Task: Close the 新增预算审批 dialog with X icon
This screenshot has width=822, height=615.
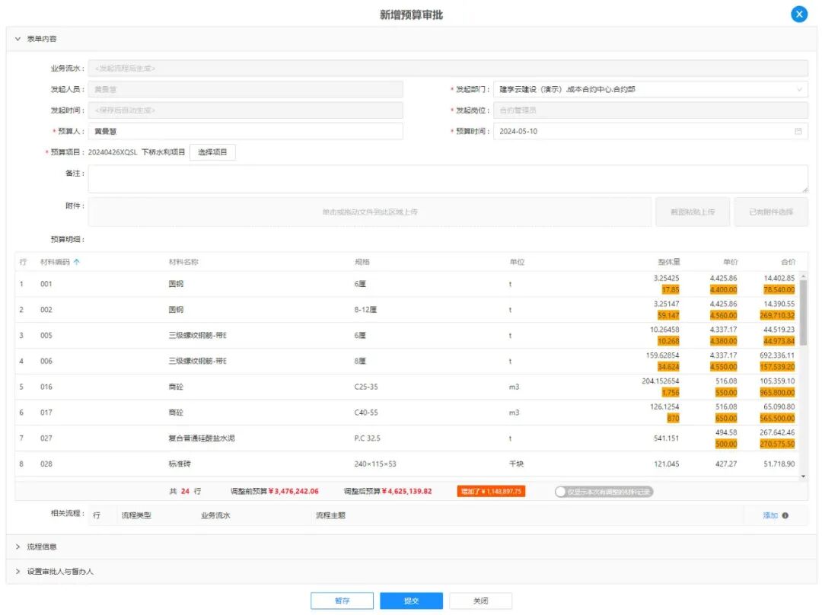Action: click(798, 14)
